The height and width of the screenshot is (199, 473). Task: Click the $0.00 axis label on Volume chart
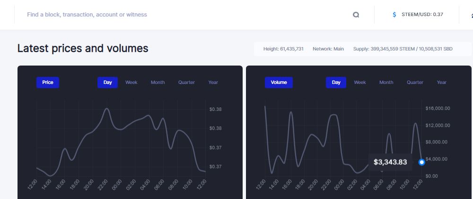[432, 176]
